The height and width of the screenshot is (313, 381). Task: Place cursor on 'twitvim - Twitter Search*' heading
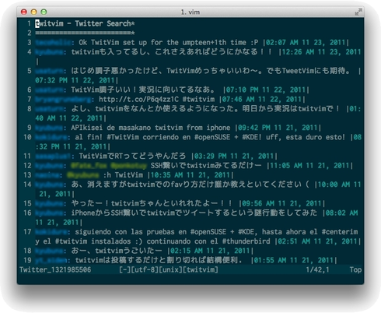click(85, 23)
